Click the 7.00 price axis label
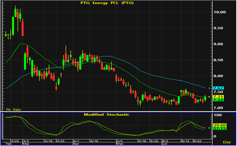 (218, 108)
